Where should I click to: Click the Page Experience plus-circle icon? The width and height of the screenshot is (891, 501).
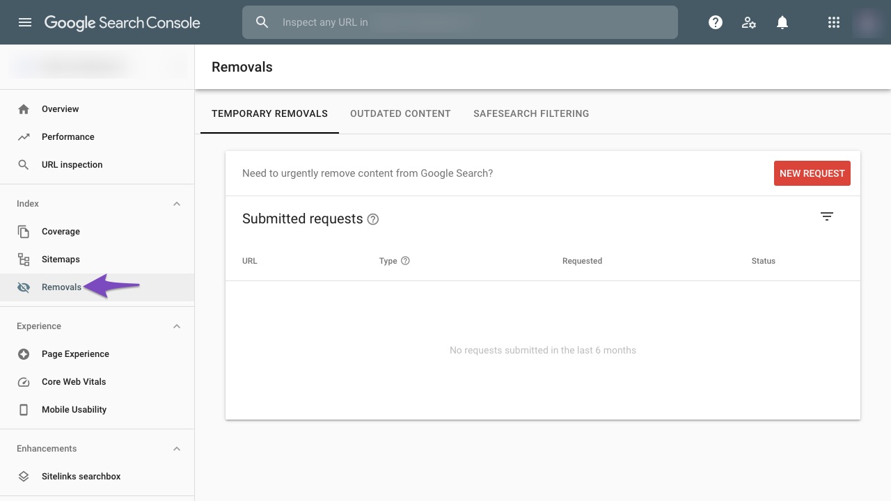coord(24,354)
